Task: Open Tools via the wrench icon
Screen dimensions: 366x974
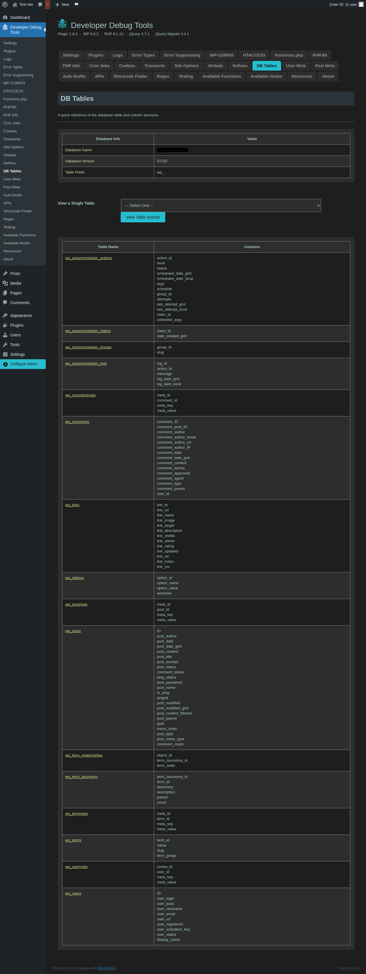Action: click(5, 344)
